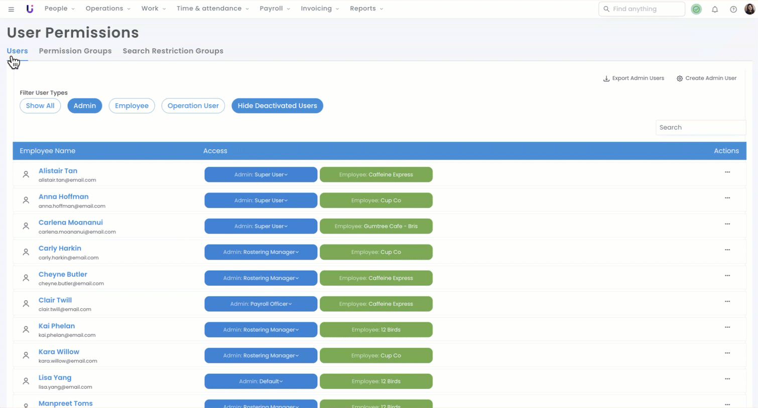Viewport: 758px width, 408px height.
Task: Select the Employee user type filter
Action: (x=132, y=106)
